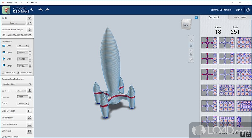Click the Import model button

[x=14, y=23]
